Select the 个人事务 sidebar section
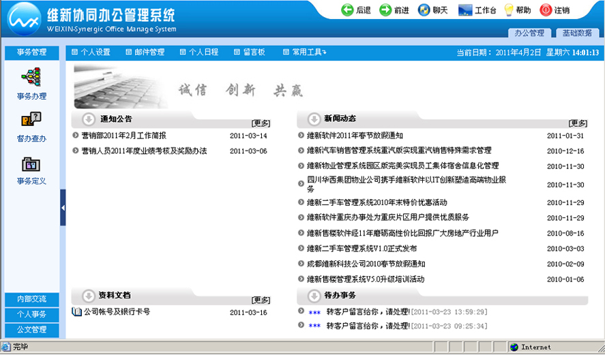Image resolution: width=605 pixels, height=355 pixels. [x=31, y=315]
